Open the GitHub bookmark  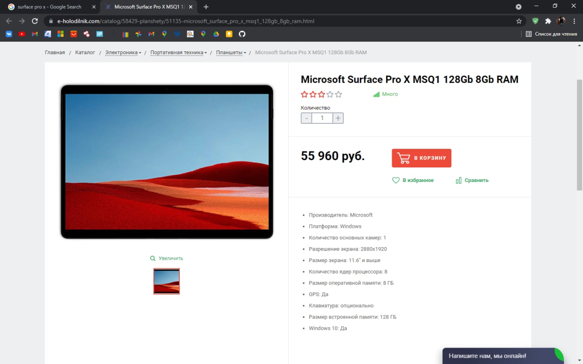(242, 34)
